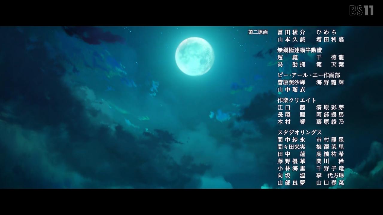Viewport: 383px width, 215px height.
Task: Click the name '冨田稜介'
Action: (x=291, y=32)
